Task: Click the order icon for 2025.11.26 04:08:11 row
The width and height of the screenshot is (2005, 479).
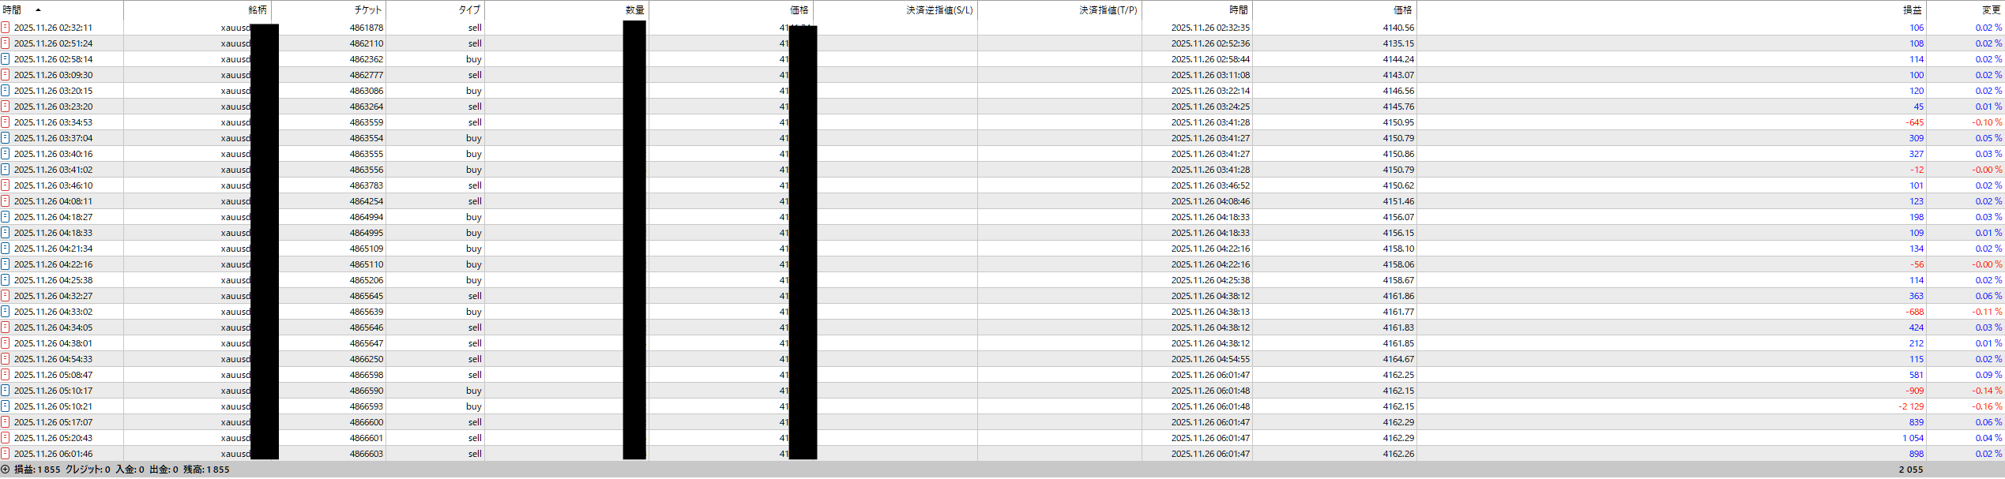Action: (x=6, y=201)
